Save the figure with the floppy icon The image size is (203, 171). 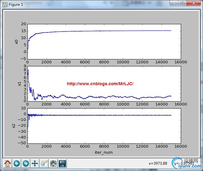tap(62, 163)
